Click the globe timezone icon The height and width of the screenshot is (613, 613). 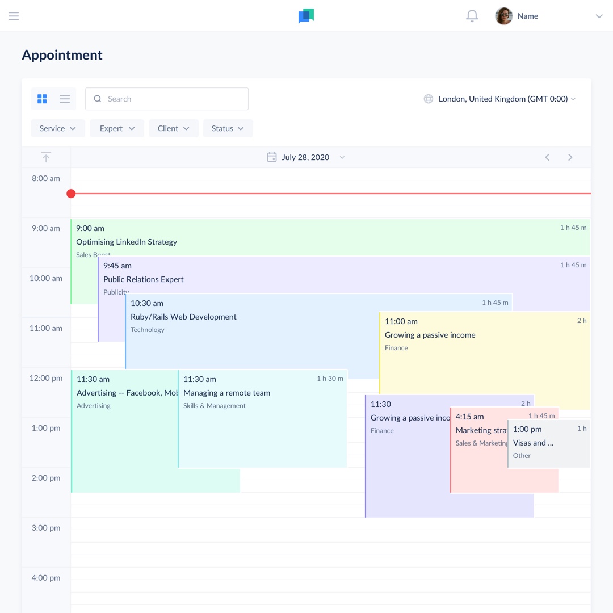click(x=429, y=99)
